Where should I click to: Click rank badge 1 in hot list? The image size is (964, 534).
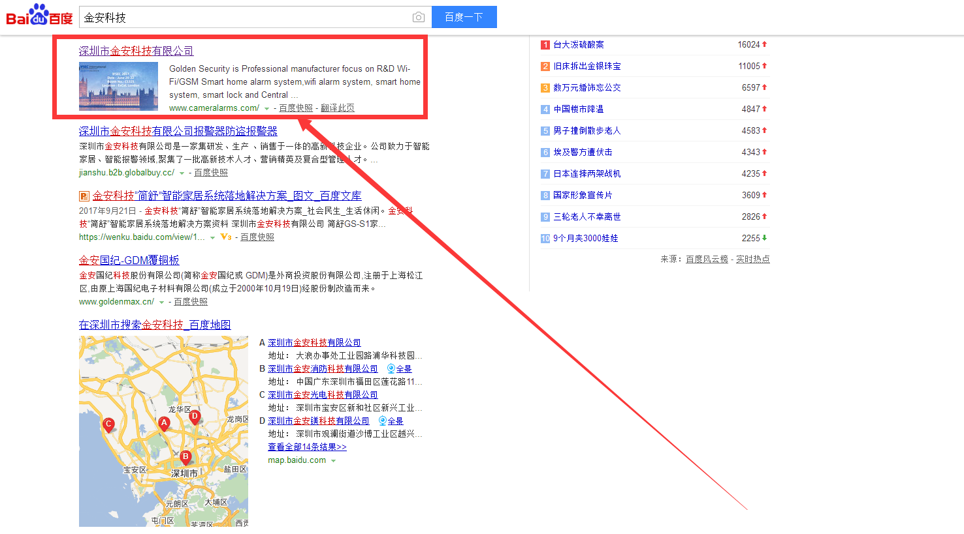(x=545, y=45)
